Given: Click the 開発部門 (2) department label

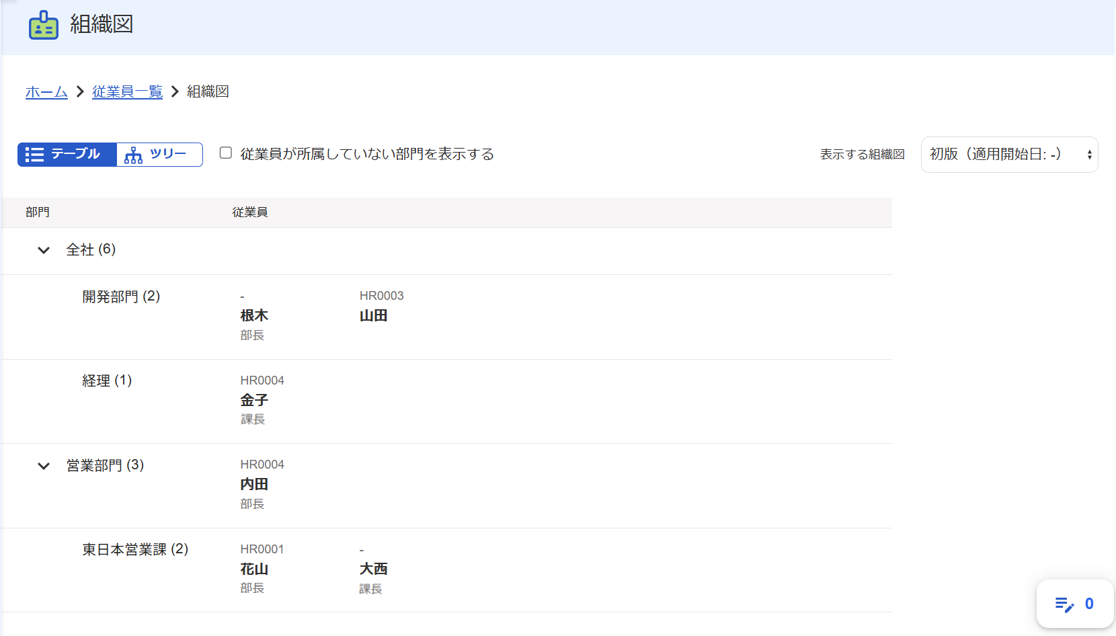Looking at the screenshot, I should 121,296.
